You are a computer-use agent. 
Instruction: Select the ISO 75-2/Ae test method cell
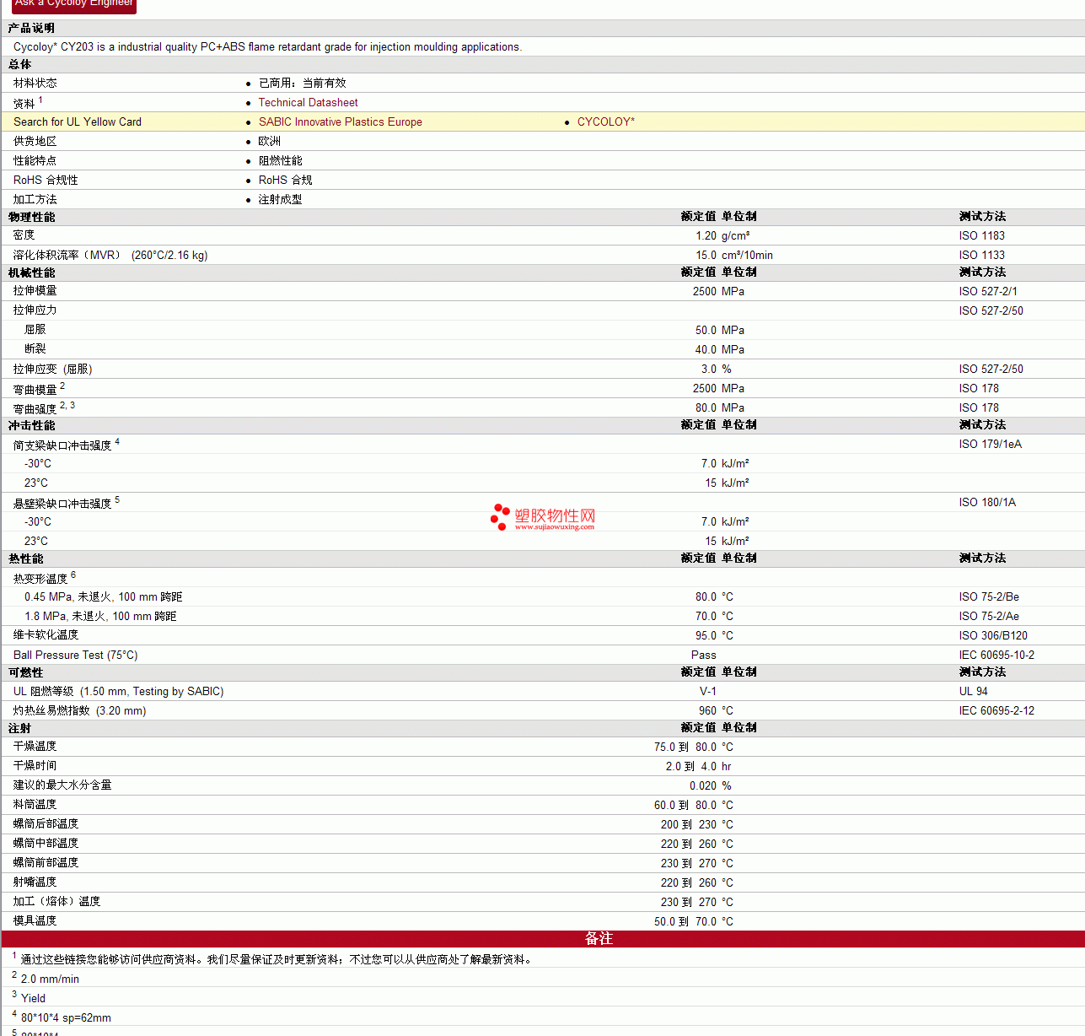point(989,616)
